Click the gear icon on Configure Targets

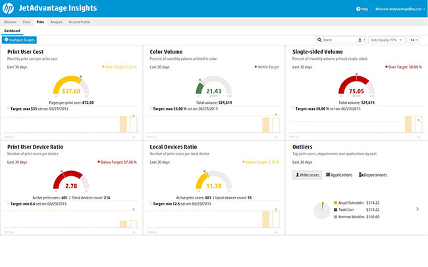[6, 40]
